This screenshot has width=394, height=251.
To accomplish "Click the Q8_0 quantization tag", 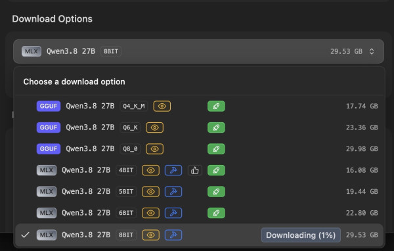I will [x=130, y=149].
